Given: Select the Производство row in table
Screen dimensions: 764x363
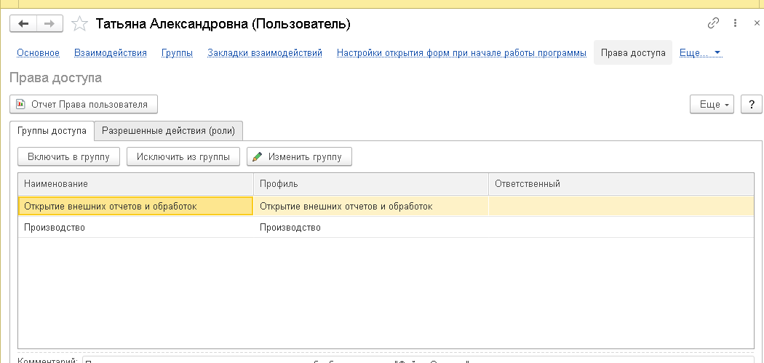Looking at the screenshot, I should [x=135, y=228].
